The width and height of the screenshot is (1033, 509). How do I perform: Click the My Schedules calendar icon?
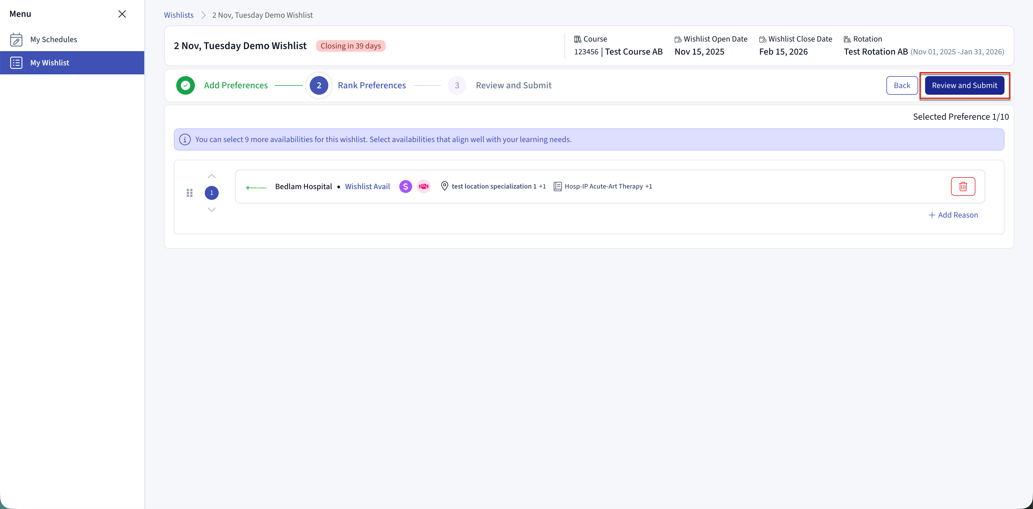(x=16, y=39)
